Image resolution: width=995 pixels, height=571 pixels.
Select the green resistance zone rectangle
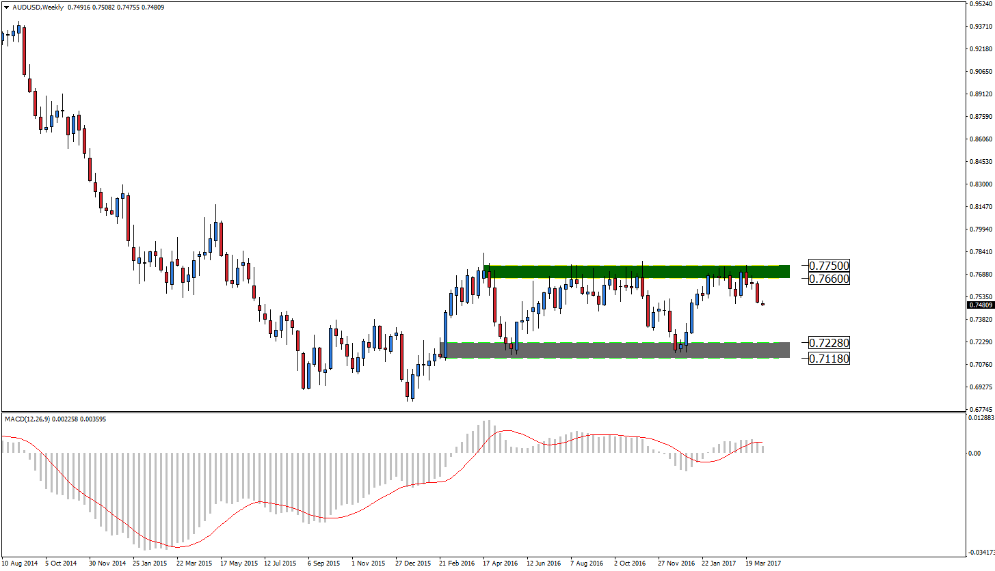click(x=636, y=272)
